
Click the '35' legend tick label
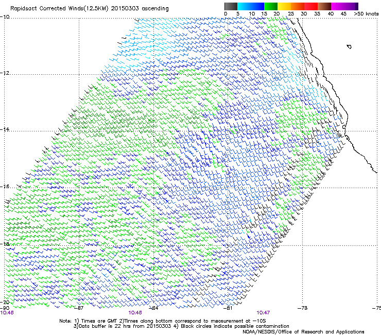click(x=317, y=14)
